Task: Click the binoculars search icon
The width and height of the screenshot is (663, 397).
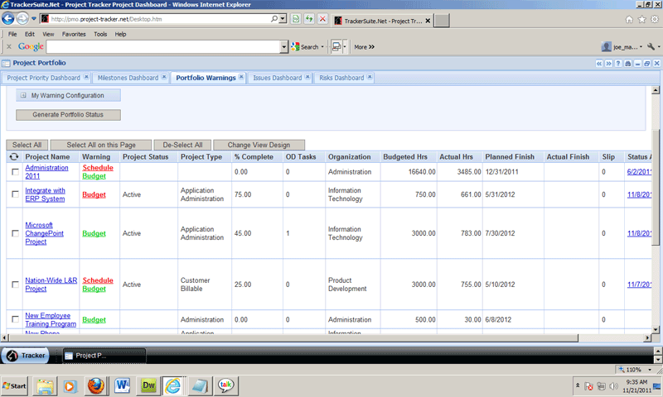Action: [x=628, y=64]
